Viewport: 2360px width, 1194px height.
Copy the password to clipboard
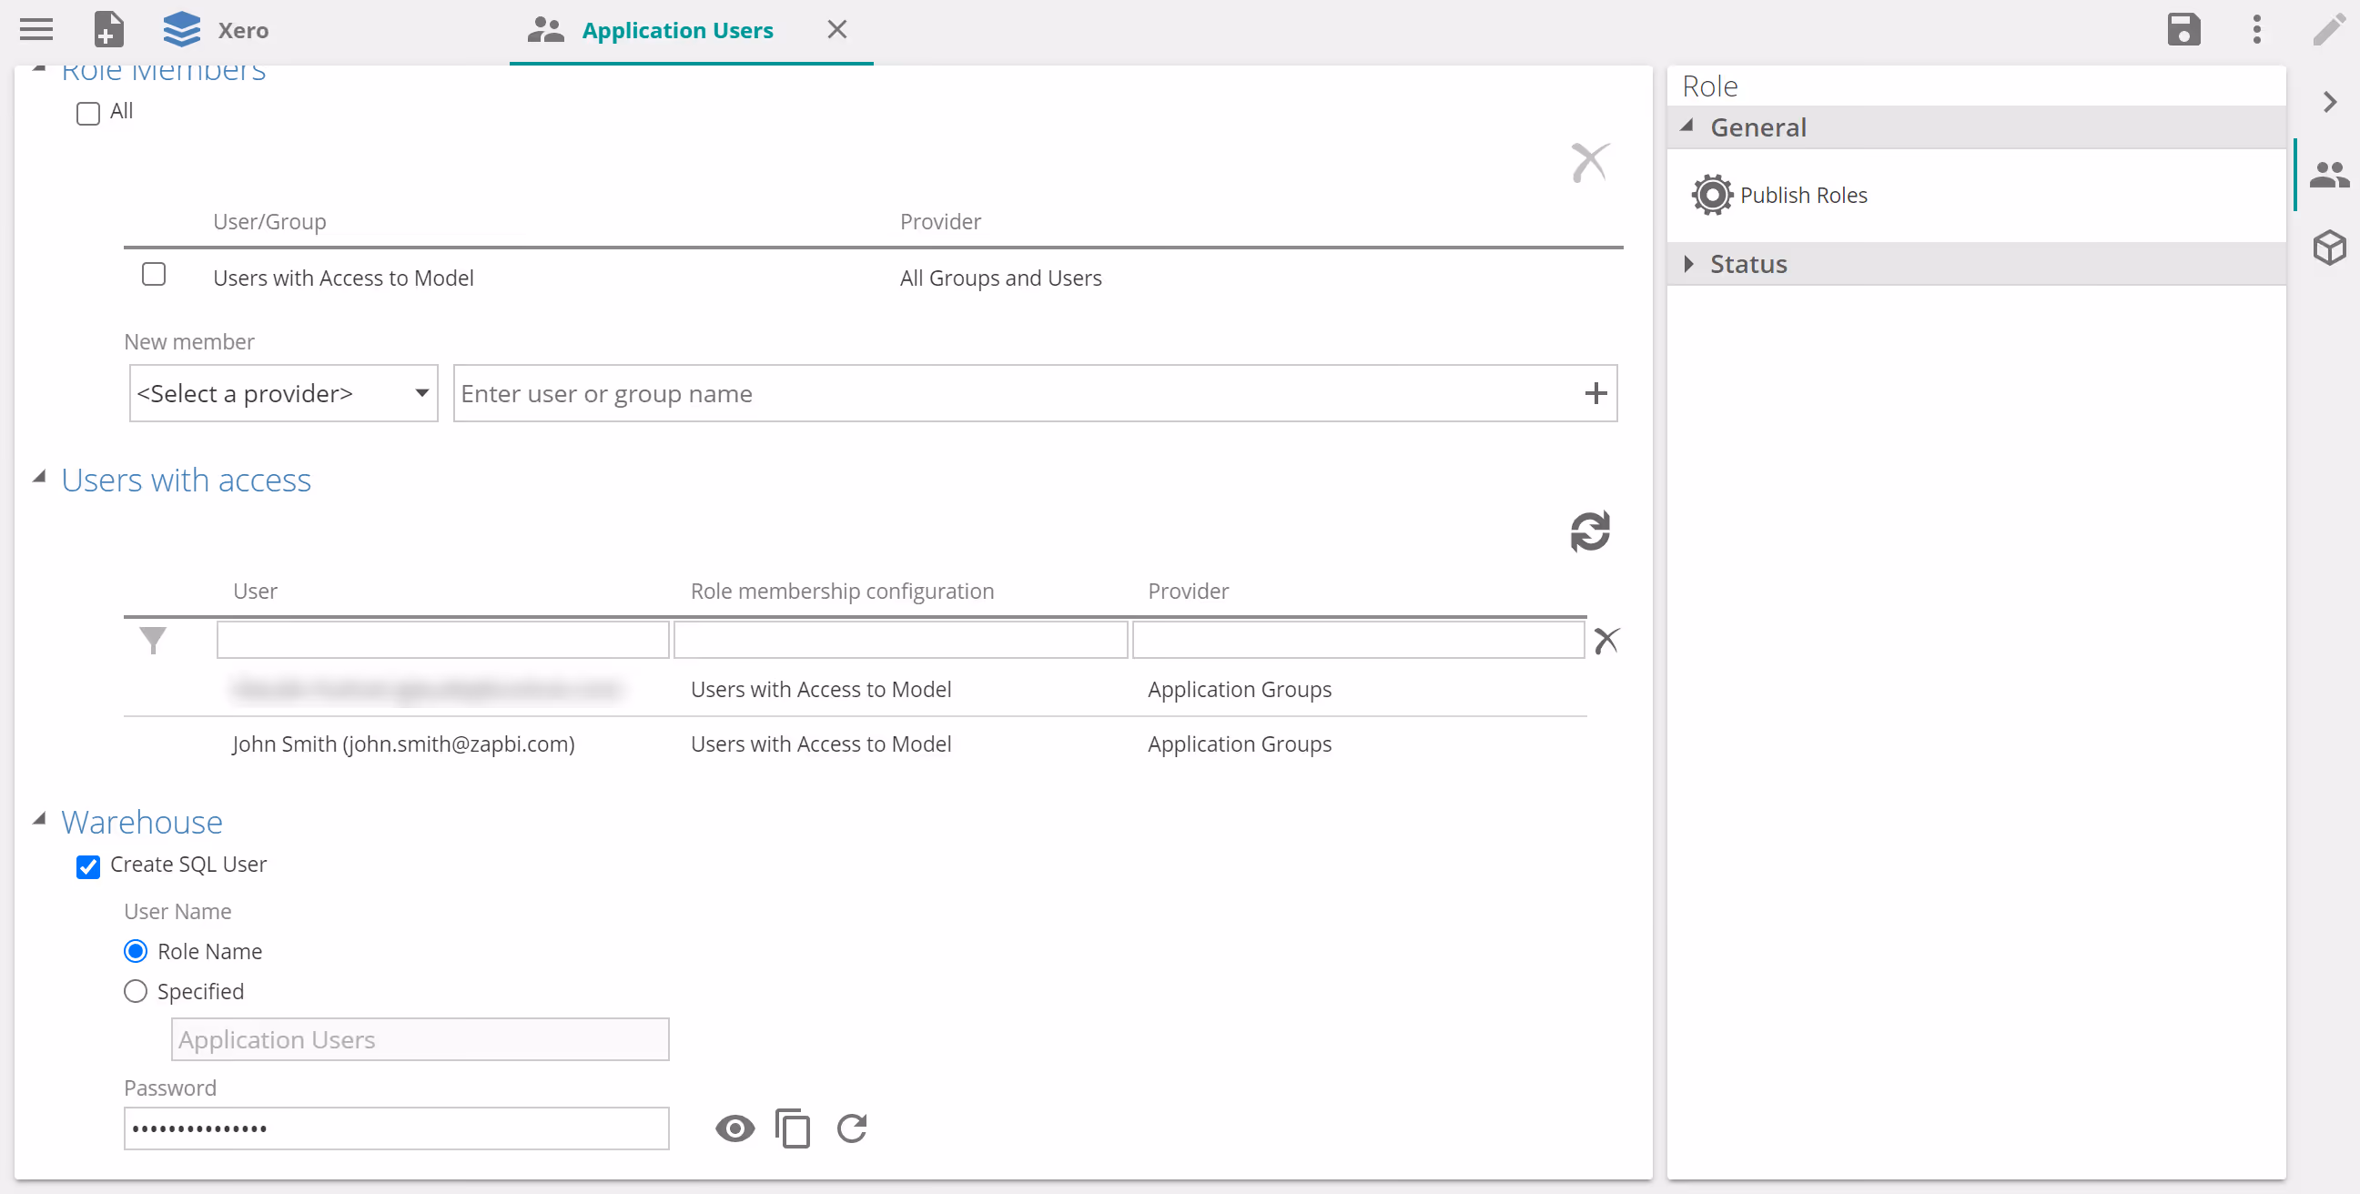click(x=793, y=1128)
